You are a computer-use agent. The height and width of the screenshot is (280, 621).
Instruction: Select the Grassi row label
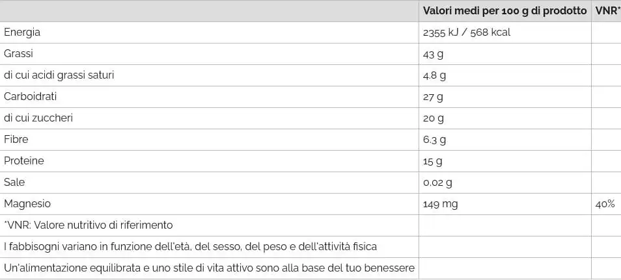pyautogui.click(x=18, y=54)
